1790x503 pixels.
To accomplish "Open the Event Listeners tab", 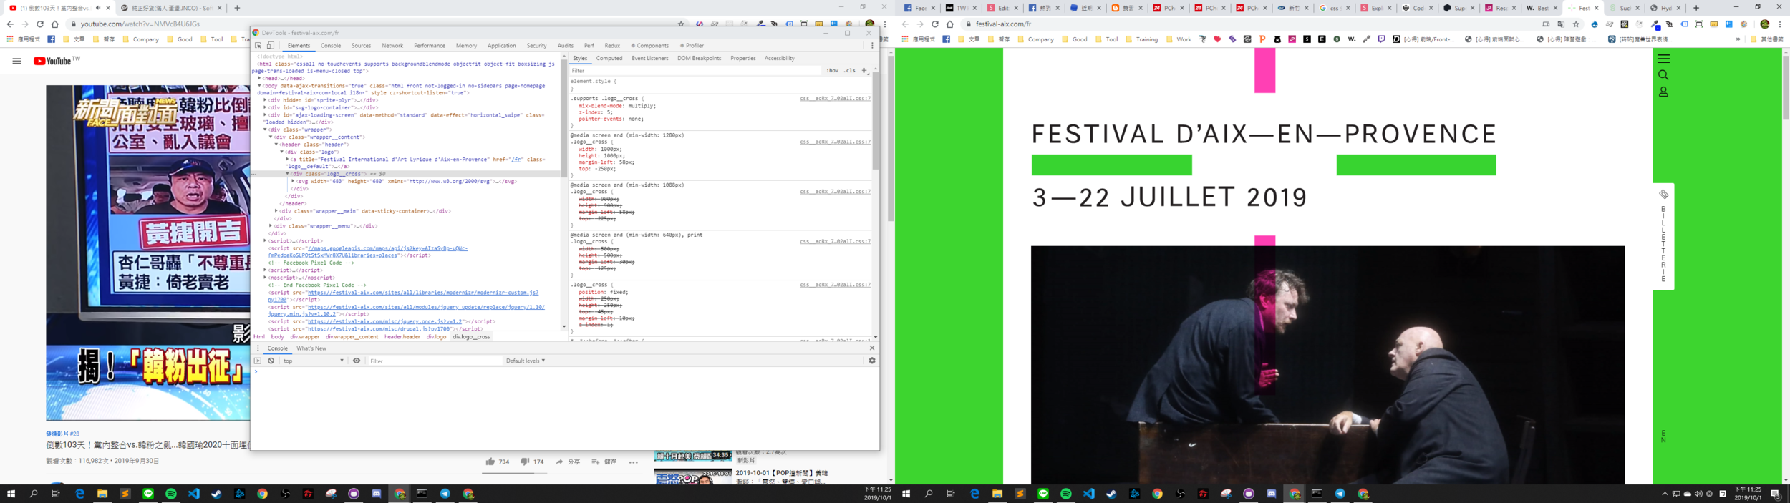I will pos(650,58).
